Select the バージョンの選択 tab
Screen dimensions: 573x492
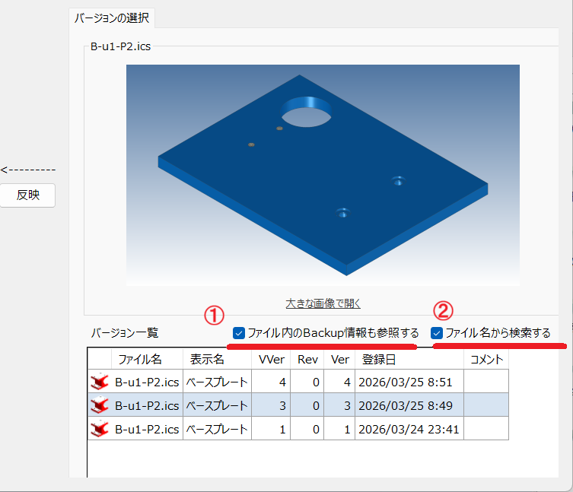(112, 18)
